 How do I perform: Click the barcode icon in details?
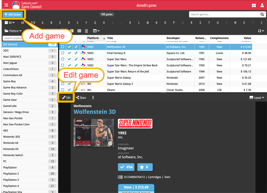coord(120,177)
